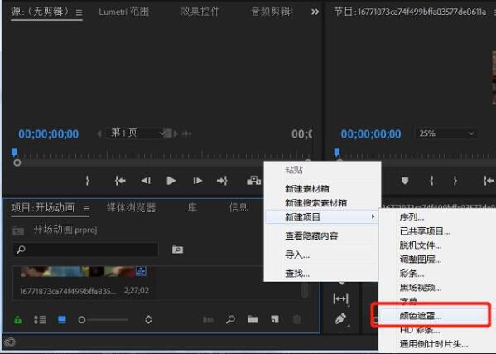Mark Out in the program monitor
The image size is (496, 354).
point(455,181)
